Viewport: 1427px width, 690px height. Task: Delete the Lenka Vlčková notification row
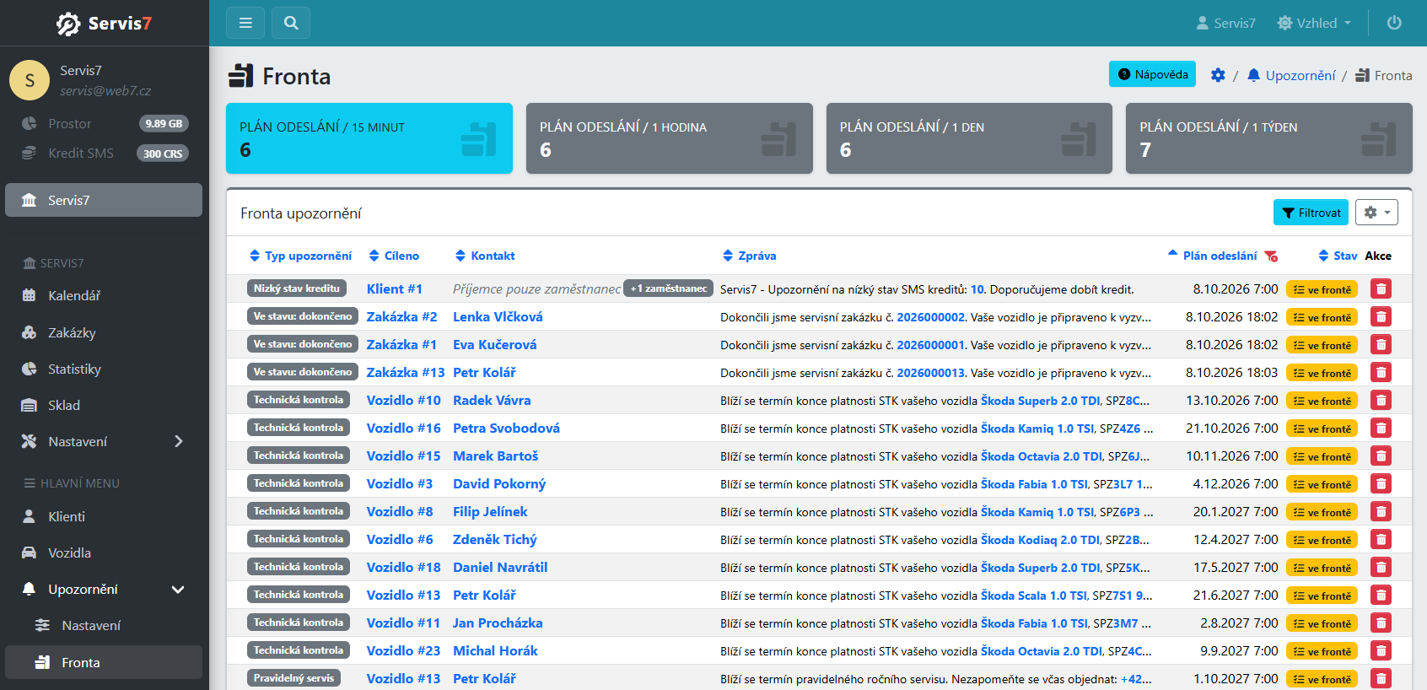[1381, 317]
